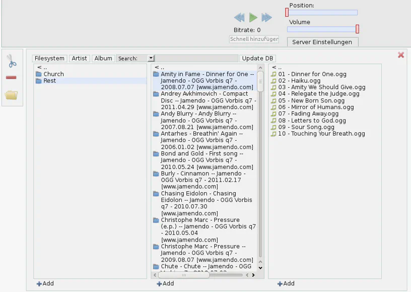Click horizontal scrollbar left arrow

(155, 275)
